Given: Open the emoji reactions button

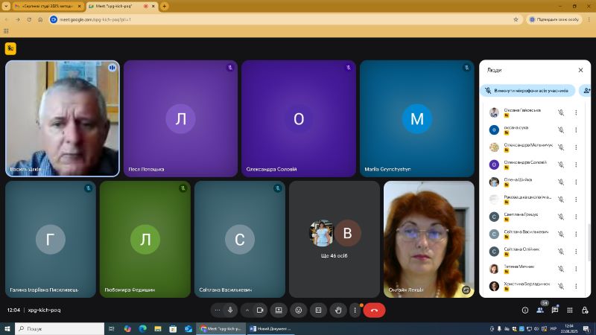Looking at the screenshot, I should pyautogui.click(x=299, y=310).
